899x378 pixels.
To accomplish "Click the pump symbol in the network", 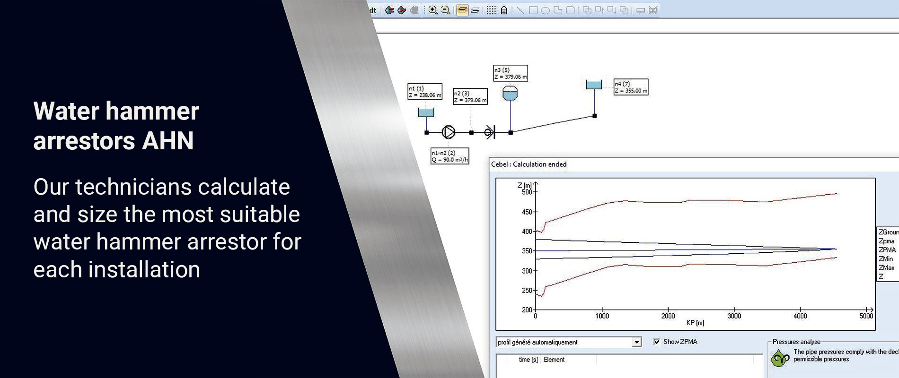I will [449, 132].
